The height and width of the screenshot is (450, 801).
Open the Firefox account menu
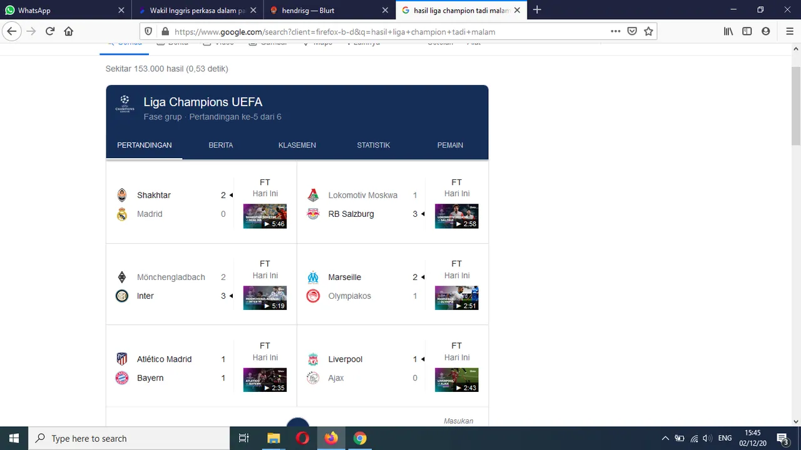click(x=766, y=31)
